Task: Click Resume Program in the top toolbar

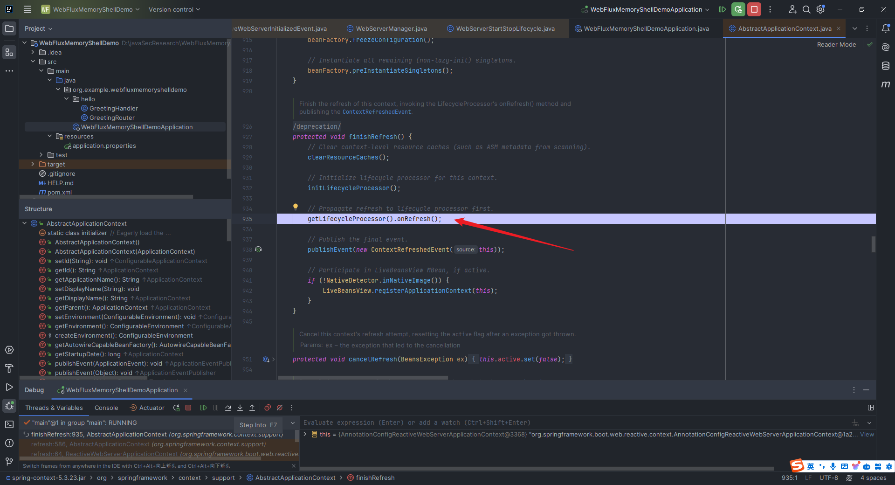Action: tap(722, 9)
